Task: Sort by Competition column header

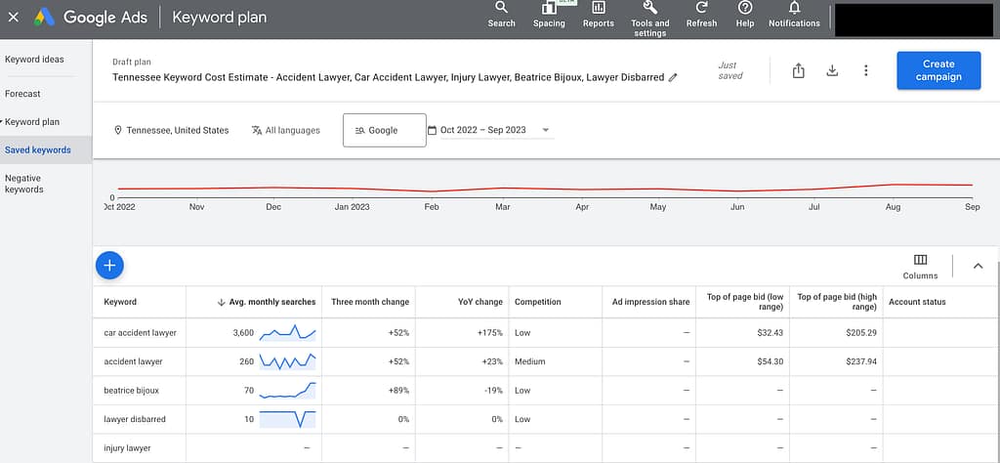Action: pyautogui.click(x=538, y=302)
